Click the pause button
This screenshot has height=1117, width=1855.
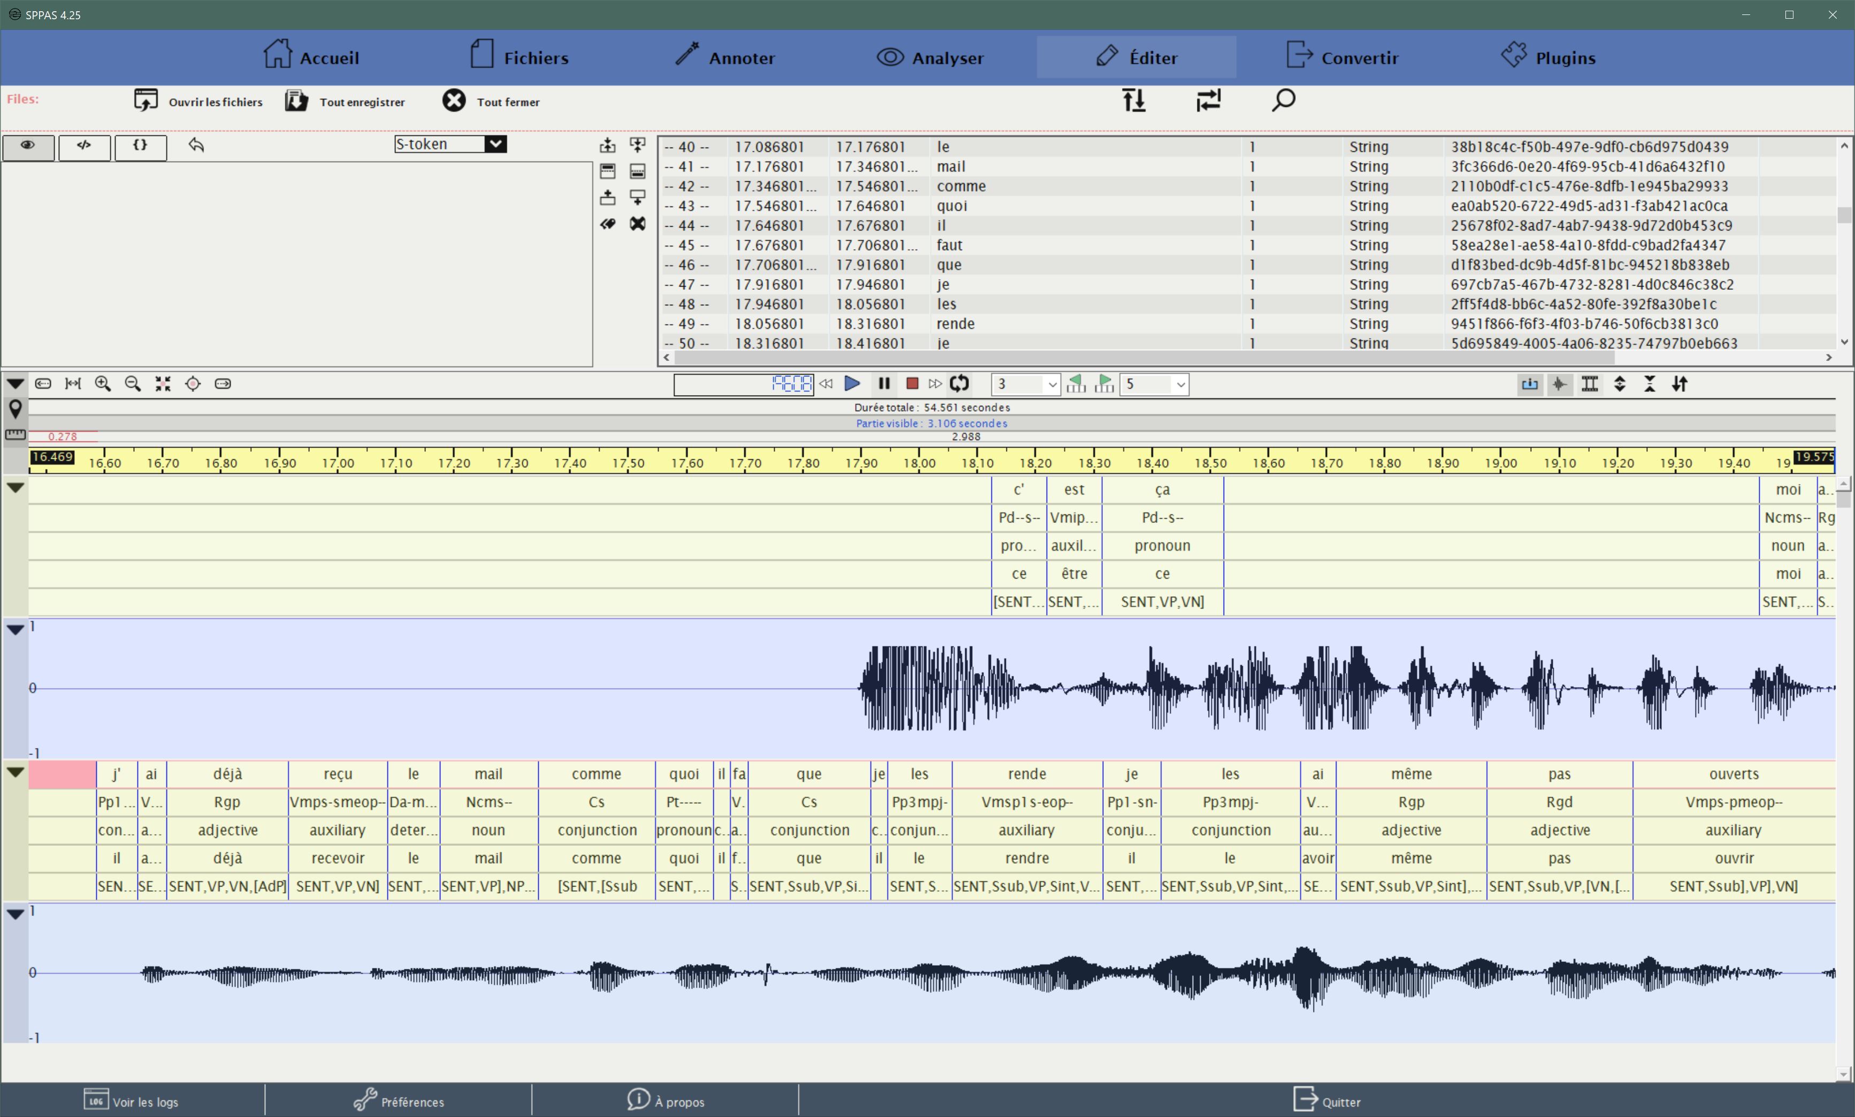point(884,383)
